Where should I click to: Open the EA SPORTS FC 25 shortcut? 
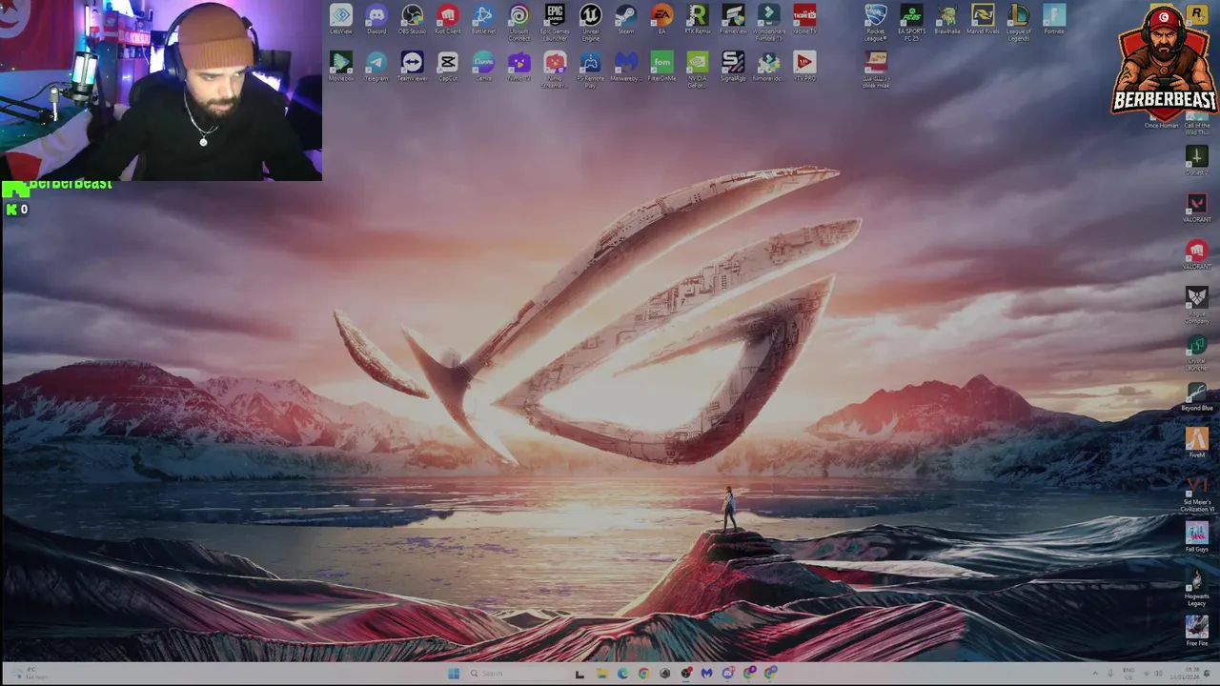pyautogui.click(x=911, y=23)
